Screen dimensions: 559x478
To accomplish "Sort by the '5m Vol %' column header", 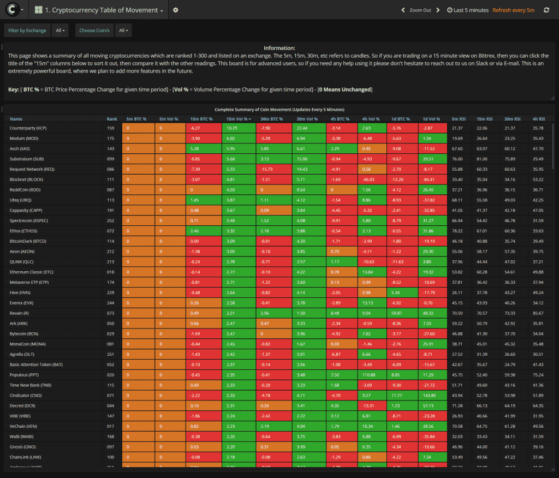I will (x=168, y=119).
